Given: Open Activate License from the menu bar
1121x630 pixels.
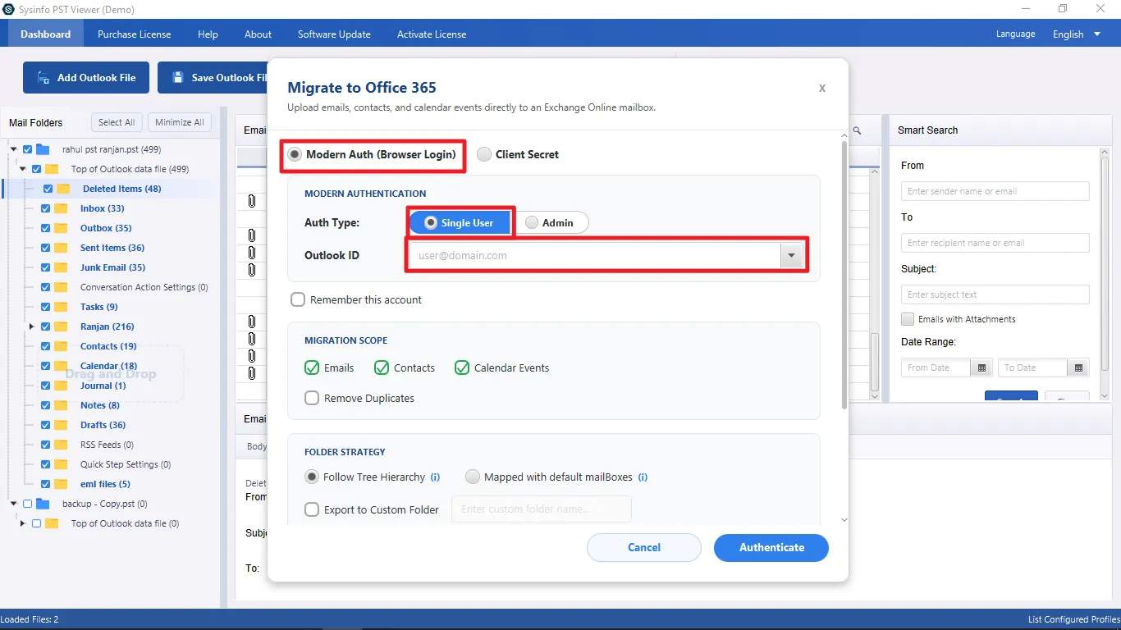Looking at the screenshot, I should pyautogui.click(x=432, y=34).
